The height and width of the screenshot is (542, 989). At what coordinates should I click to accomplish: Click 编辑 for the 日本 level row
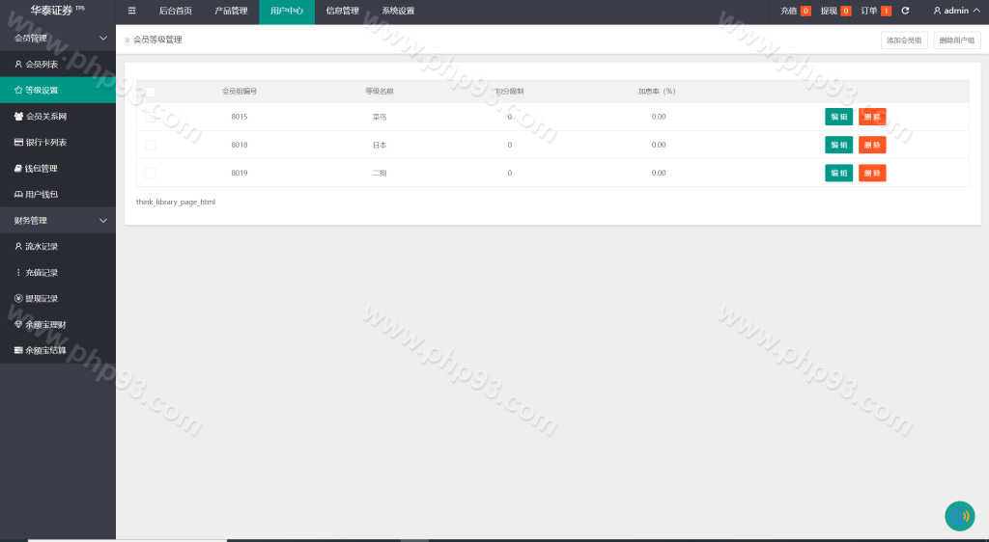838,145
